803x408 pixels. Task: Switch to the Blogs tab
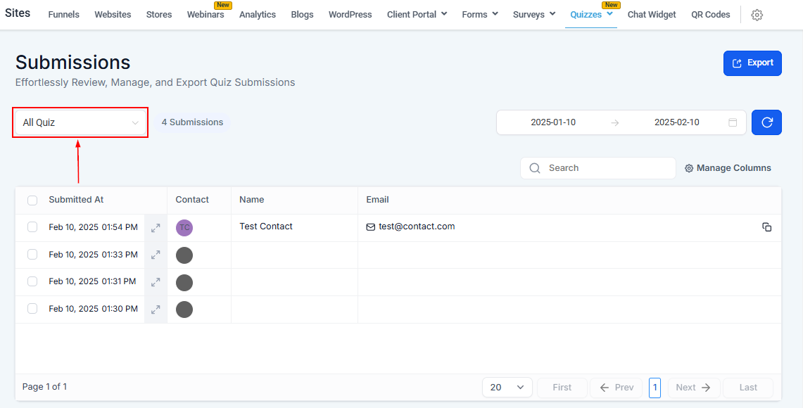pyautogui.click(x=302, y=14)
